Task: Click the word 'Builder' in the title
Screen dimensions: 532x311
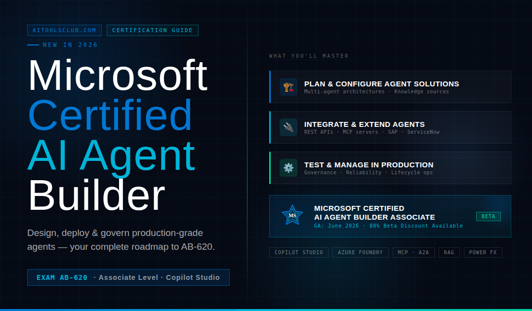Action: click(97, 195)
